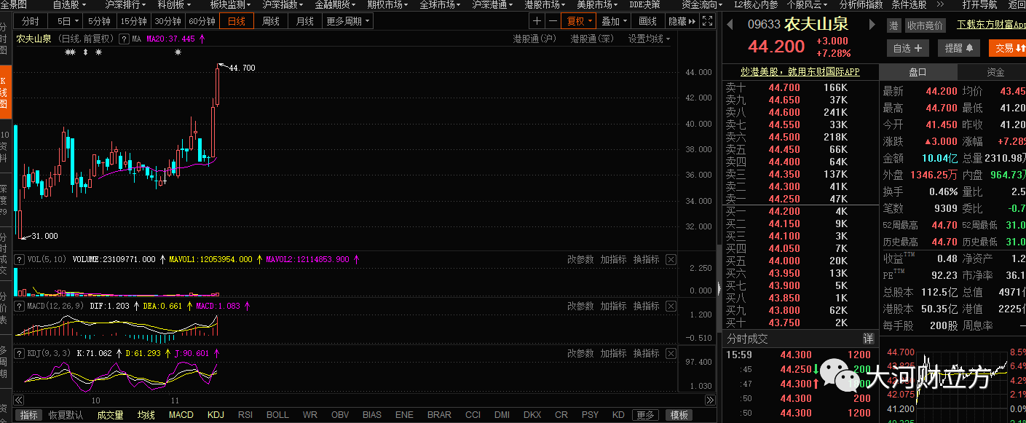1026x423 pixels.
Task: Enable RSI indicator
Action: [x=245, y=415]
